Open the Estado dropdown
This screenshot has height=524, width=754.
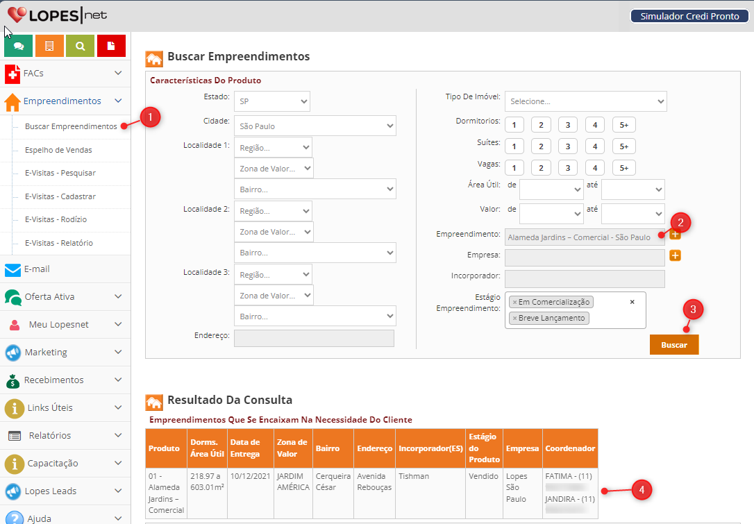click(272, 101)
